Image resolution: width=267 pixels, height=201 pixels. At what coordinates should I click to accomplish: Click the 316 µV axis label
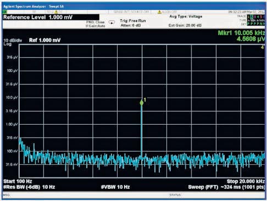(x=12, y=57)
